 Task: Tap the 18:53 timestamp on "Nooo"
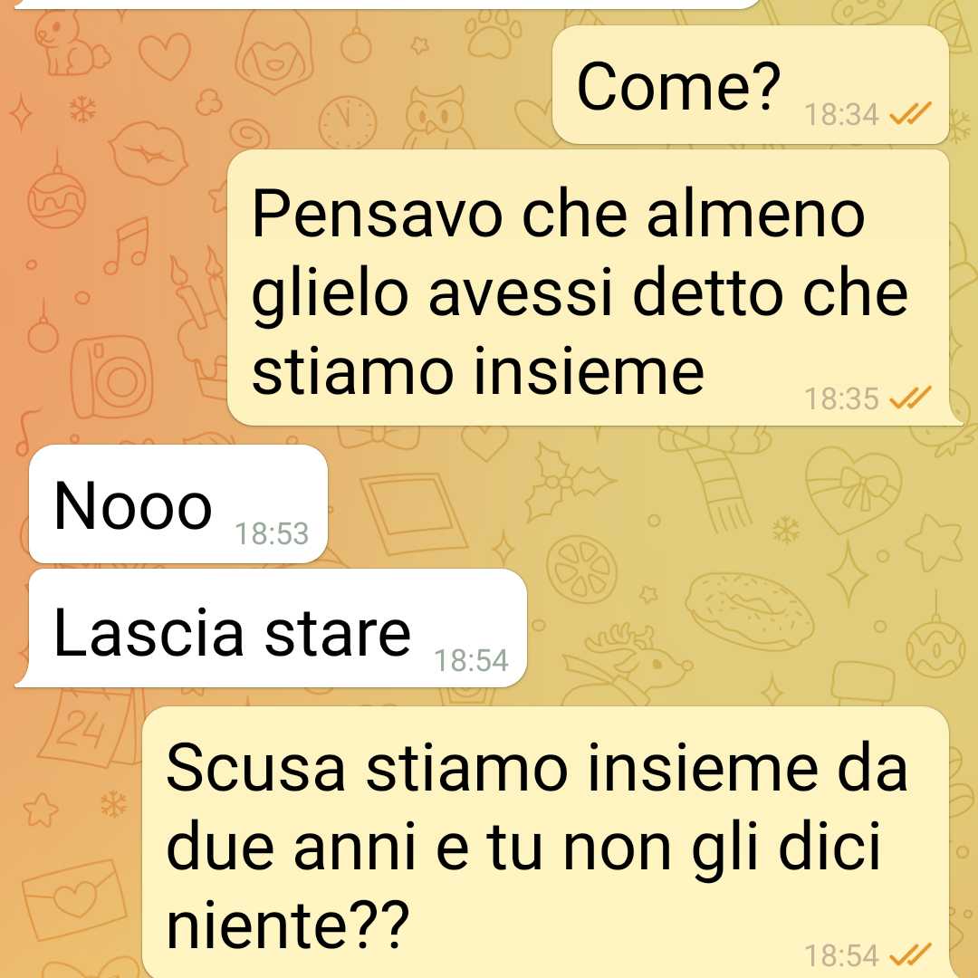pos(272,534)
